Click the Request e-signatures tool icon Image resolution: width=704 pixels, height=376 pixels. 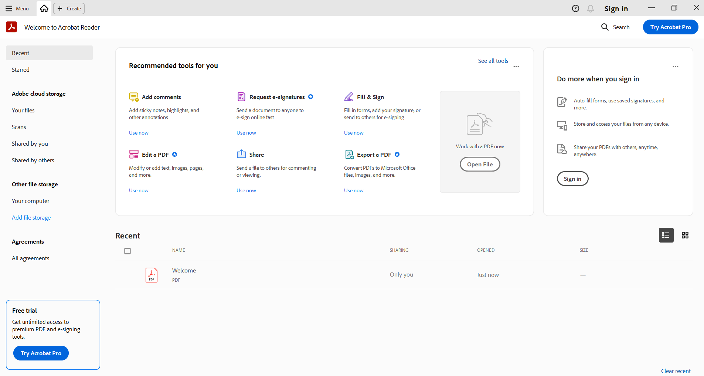[x=241, y=97]
